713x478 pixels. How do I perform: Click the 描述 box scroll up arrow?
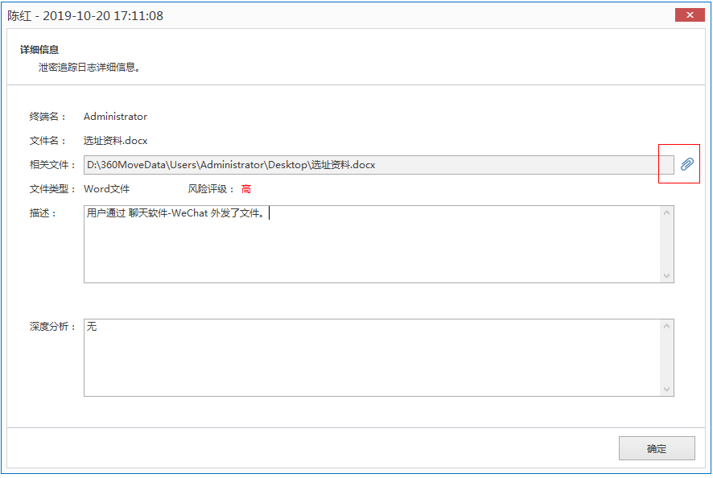[x=666, y=213]
